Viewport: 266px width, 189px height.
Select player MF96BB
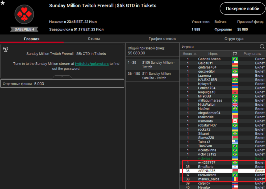click(x=204, y=96)
